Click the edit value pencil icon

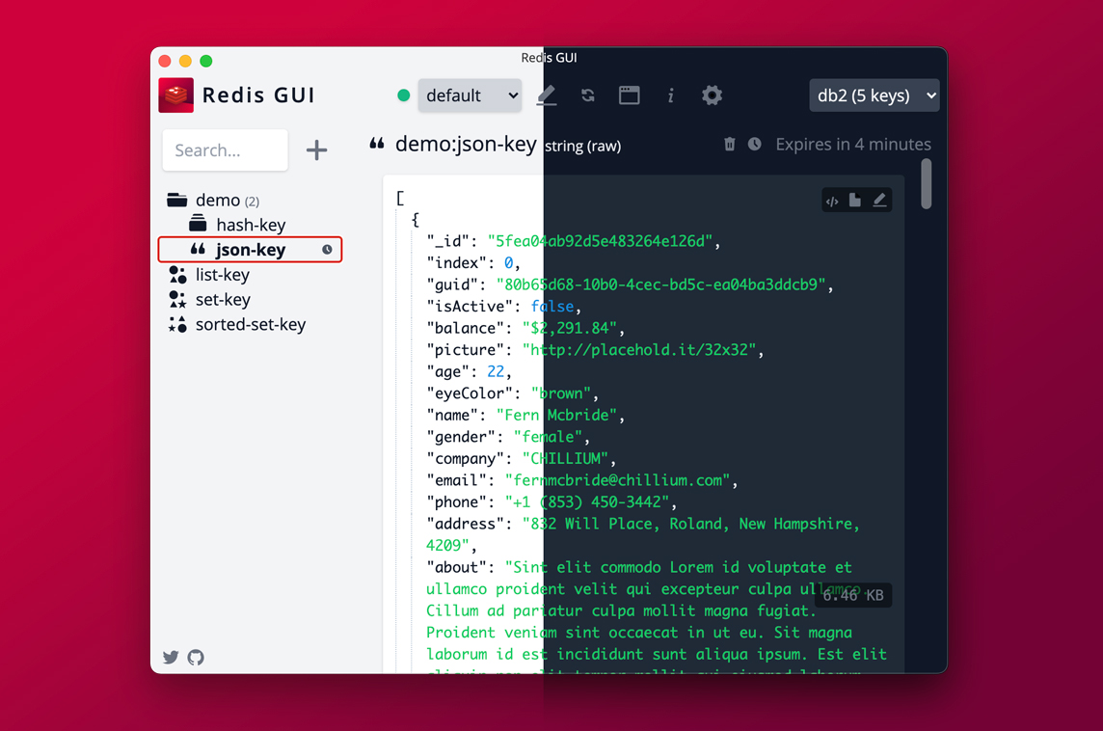tap(879, 201)
